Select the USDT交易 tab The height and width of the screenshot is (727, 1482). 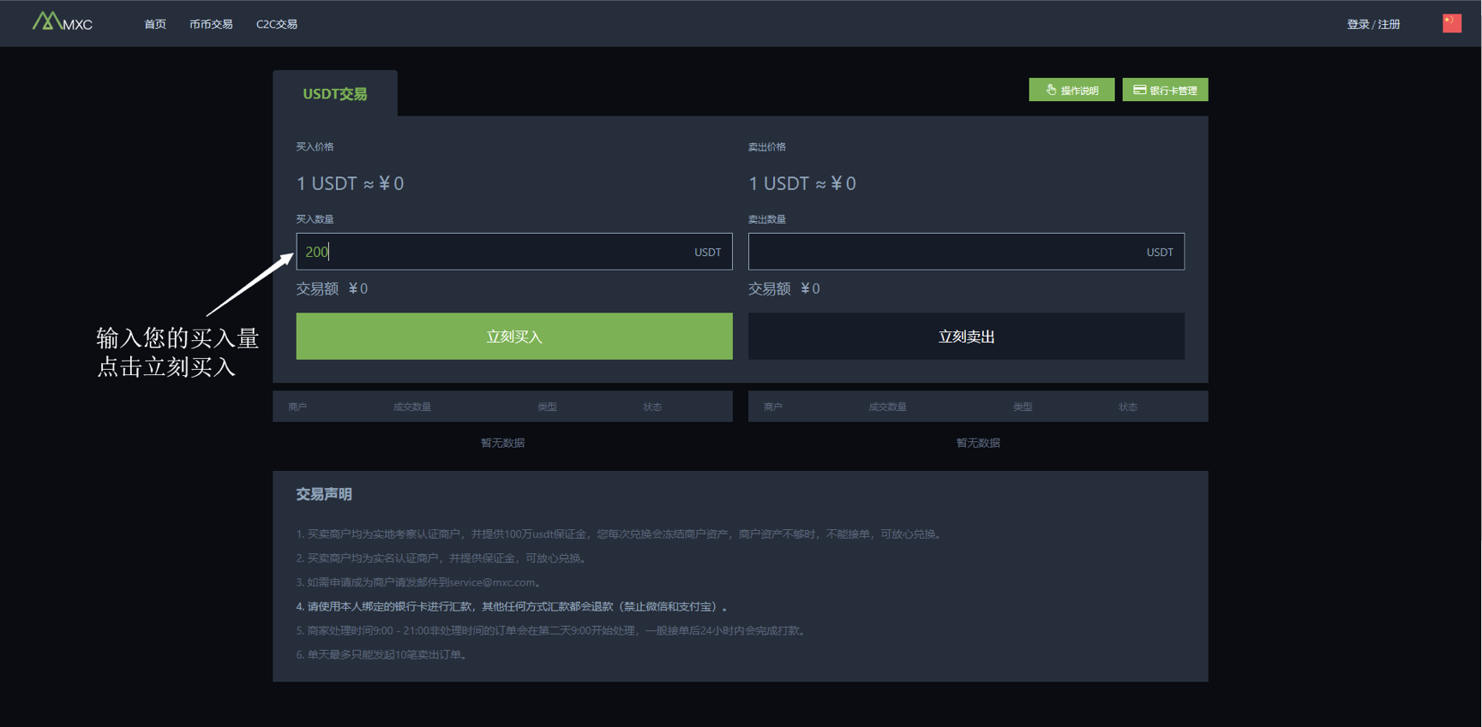pos(335,93)
